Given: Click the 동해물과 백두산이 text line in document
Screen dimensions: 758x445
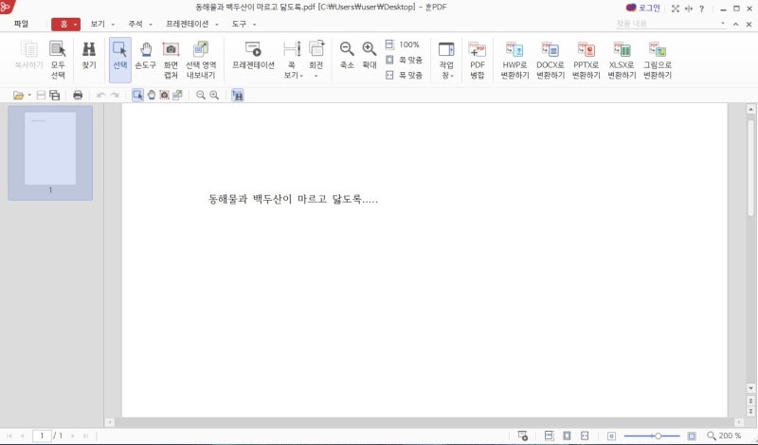Looking at the screenshot, I should (x=293, y=199).
